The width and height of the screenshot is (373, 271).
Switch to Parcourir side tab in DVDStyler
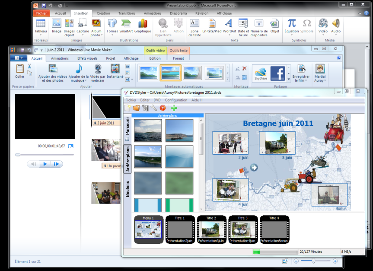coord(128,128)
